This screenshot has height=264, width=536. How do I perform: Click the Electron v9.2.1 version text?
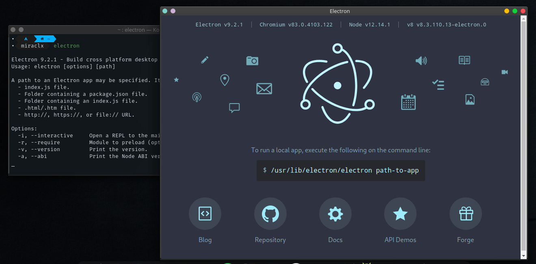[219, 24]
